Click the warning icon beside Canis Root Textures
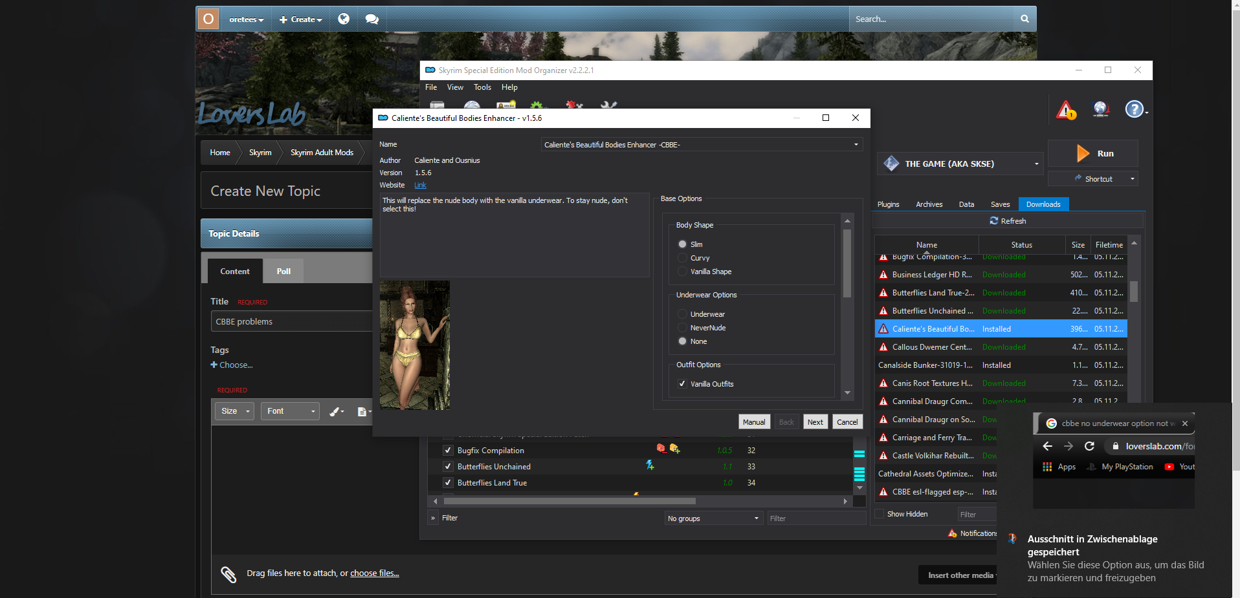The image size is (1240, 598). tap(883, 383)
